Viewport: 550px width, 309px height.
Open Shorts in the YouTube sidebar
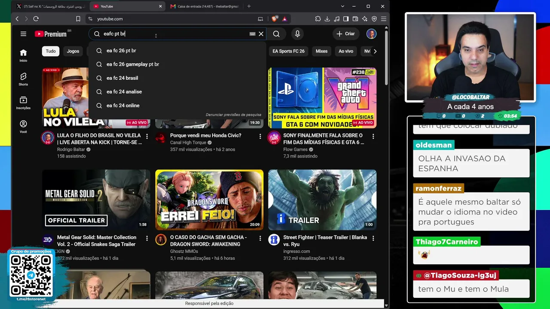click(x=23, y=79)
